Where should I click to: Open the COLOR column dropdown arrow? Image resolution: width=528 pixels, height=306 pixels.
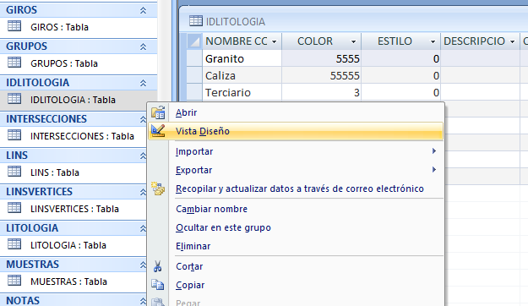click(353, 41)
